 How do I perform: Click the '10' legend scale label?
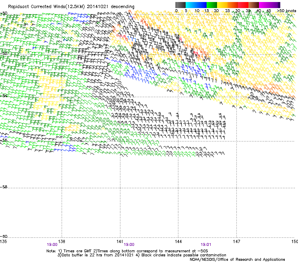(197, 11)
